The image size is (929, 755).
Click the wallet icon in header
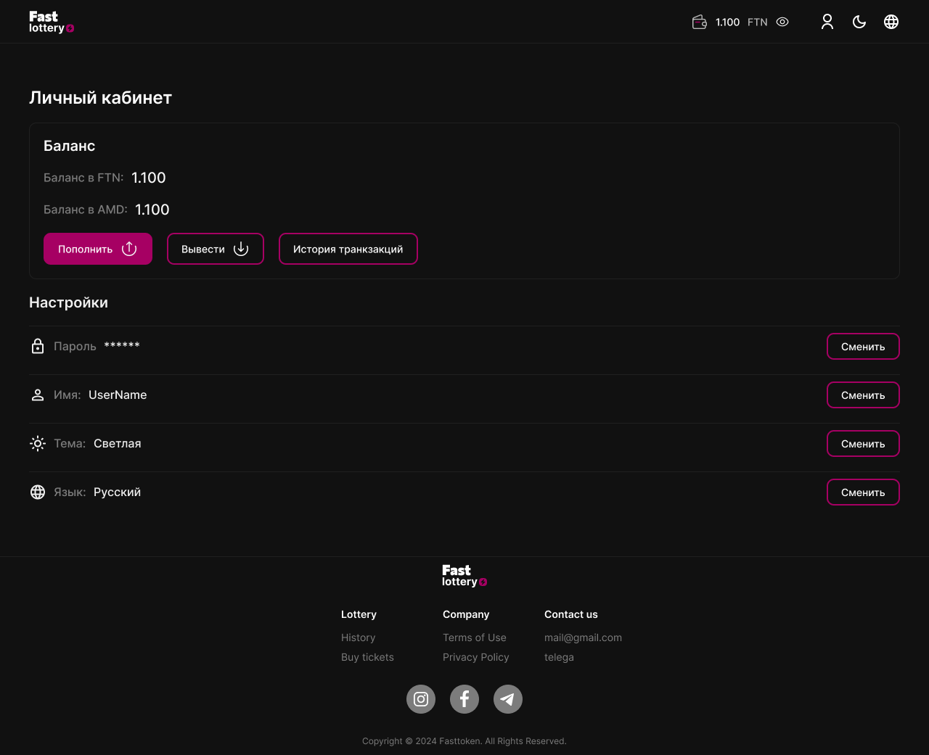click(700, 22)
